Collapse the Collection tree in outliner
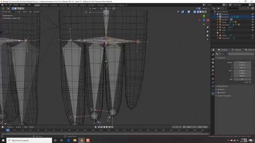255x143 pixels. (x=215, y=14)
